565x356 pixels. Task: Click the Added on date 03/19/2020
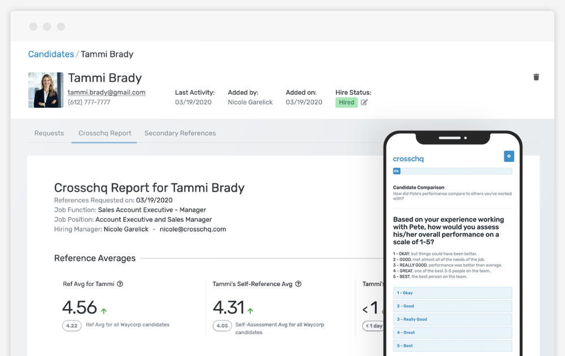click(304, 102)
